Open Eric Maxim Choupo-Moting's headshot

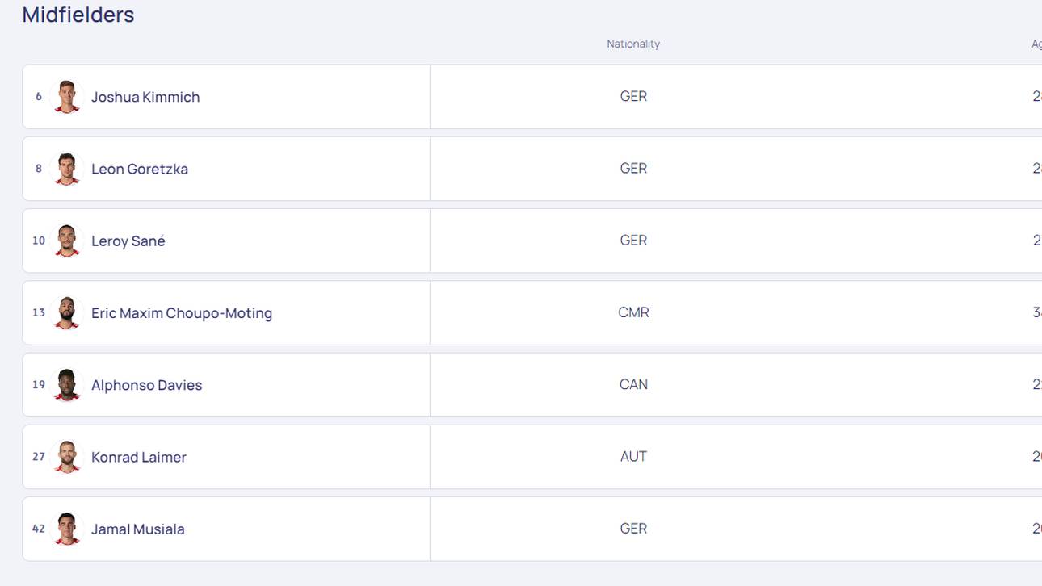(66, 313)
